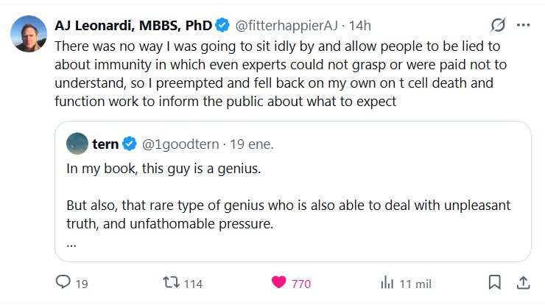
Task: Click the reply speech bubble icon
Action: pyautogui.click(x=63, y=283)
